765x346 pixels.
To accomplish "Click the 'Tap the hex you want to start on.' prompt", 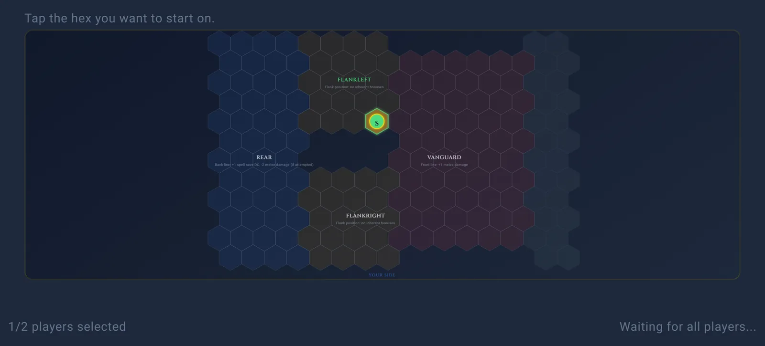I will (x=120, y=18).
